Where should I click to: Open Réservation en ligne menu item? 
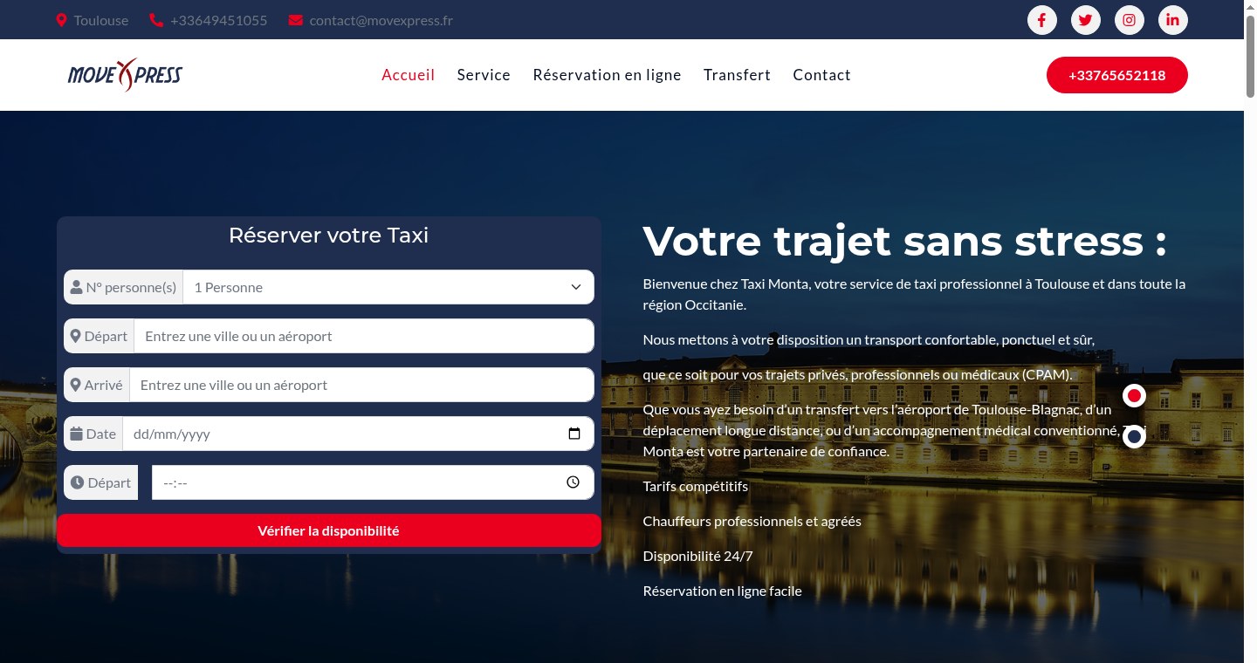tap(607, 75)
